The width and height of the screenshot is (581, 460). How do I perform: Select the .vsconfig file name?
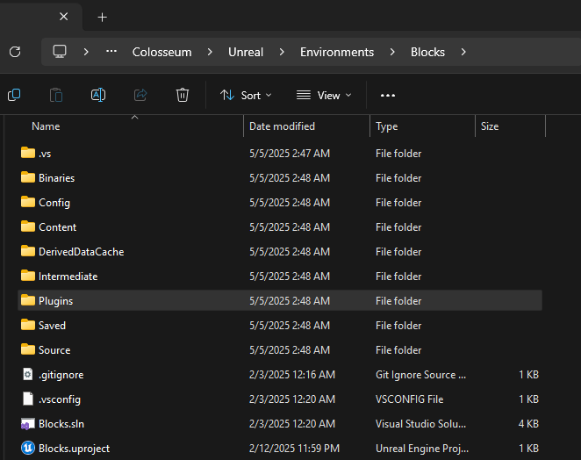(x=60, y=399)
